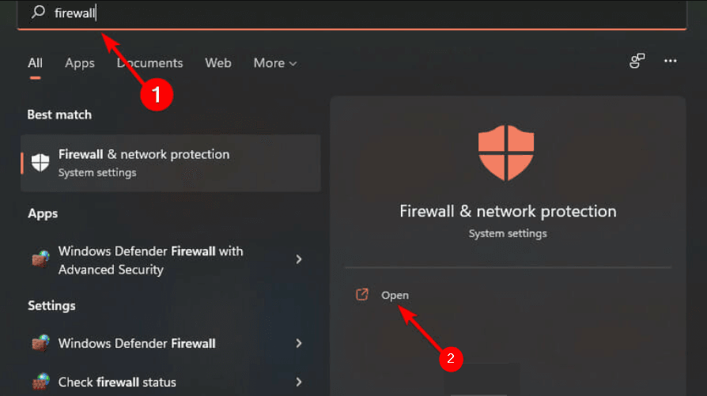Select the Web tab

(x=217, y=63)
